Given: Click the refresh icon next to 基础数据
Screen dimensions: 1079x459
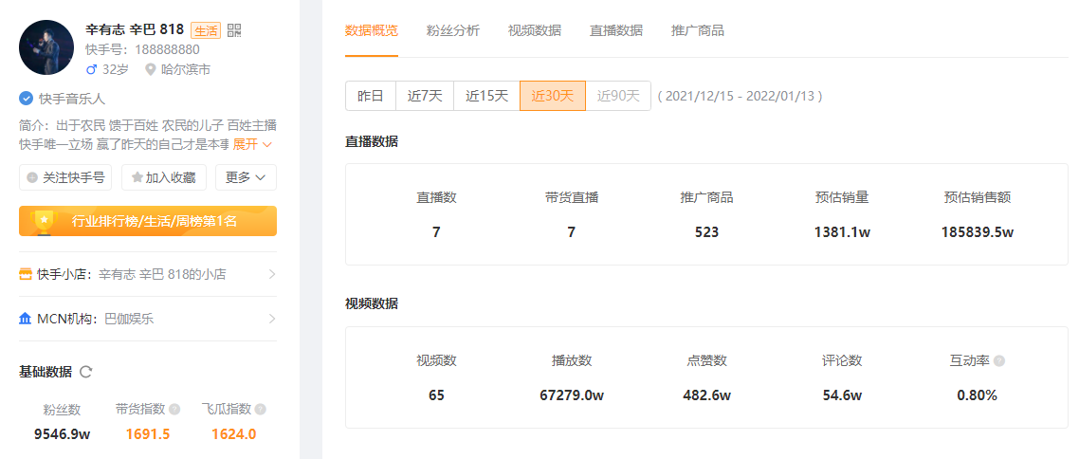Looking at the screenshot, I should click(86, 373).
